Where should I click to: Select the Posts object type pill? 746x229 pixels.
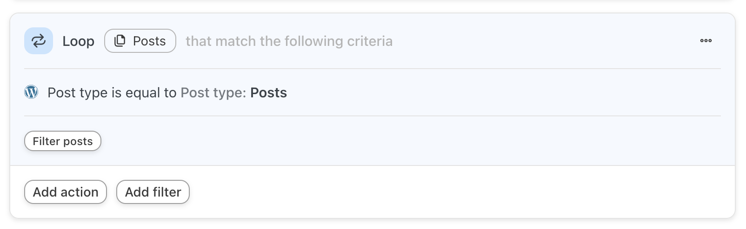click(x=140, y=41)
